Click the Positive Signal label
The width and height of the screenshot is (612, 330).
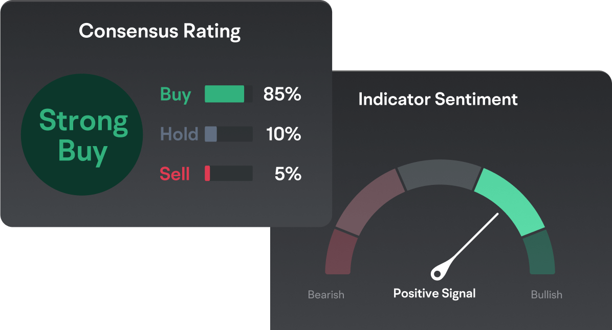pyautogui.click(x=434, y=294)
